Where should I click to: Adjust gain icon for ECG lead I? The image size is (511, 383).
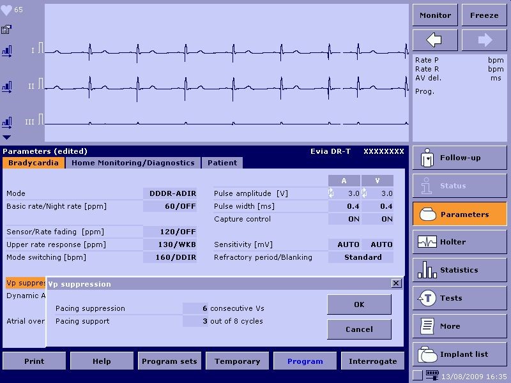(7, 50)
